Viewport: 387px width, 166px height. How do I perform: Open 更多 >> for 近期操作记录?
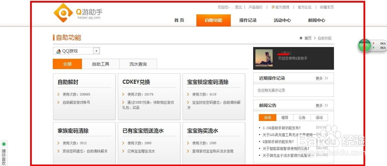(322, 78)
